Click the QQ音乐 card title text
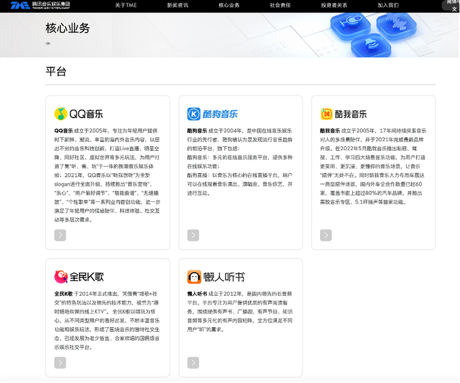 [86, 114]
